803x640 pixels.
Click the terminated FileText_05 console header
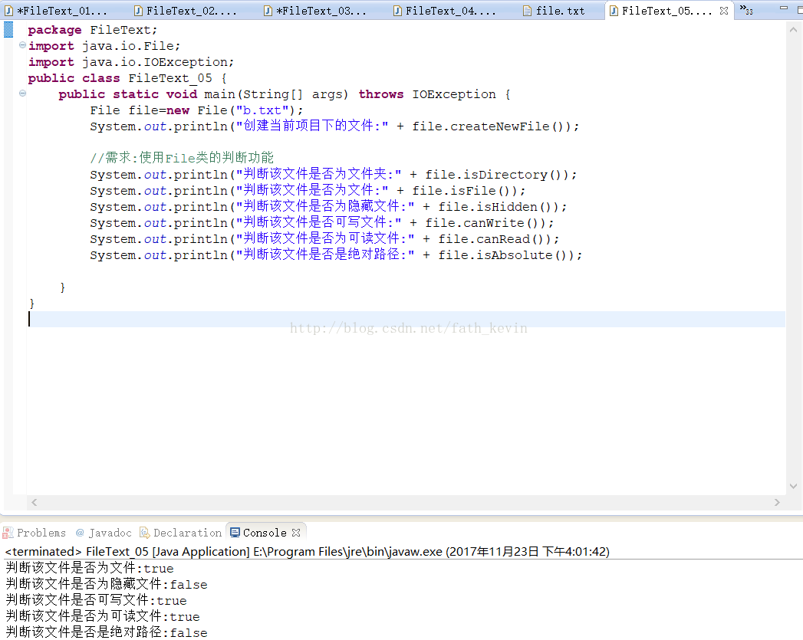[x=308, y=552]
